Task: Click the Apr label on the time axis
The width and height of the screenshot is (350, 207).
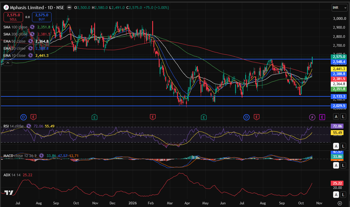Action: click(187, 203)
